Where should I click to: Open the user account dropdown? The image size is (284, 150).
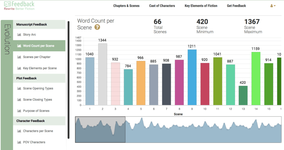point(273,6)
